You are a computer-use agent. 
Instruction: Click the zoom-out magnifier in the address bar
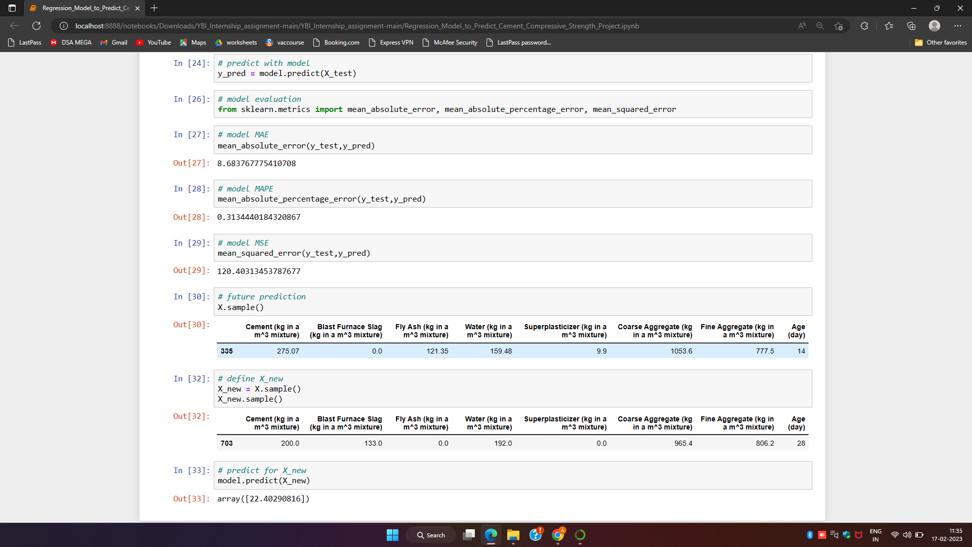pos(820,25)
